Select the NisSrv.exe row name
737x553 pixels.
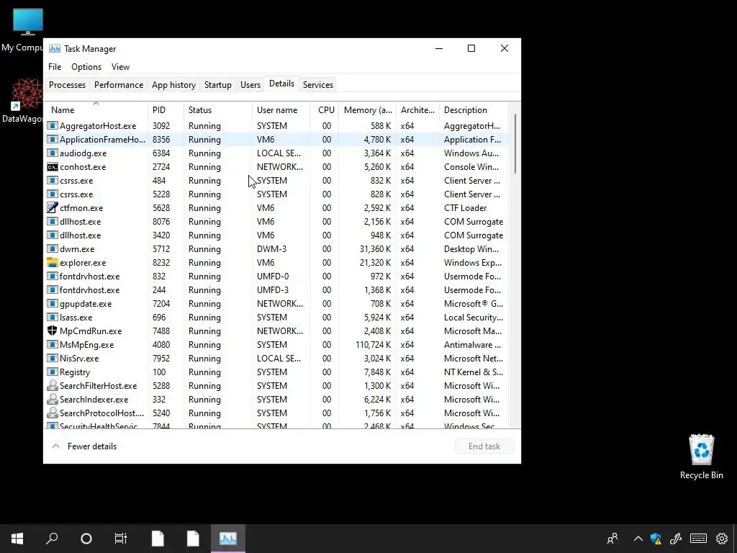(x=79, y=359)
